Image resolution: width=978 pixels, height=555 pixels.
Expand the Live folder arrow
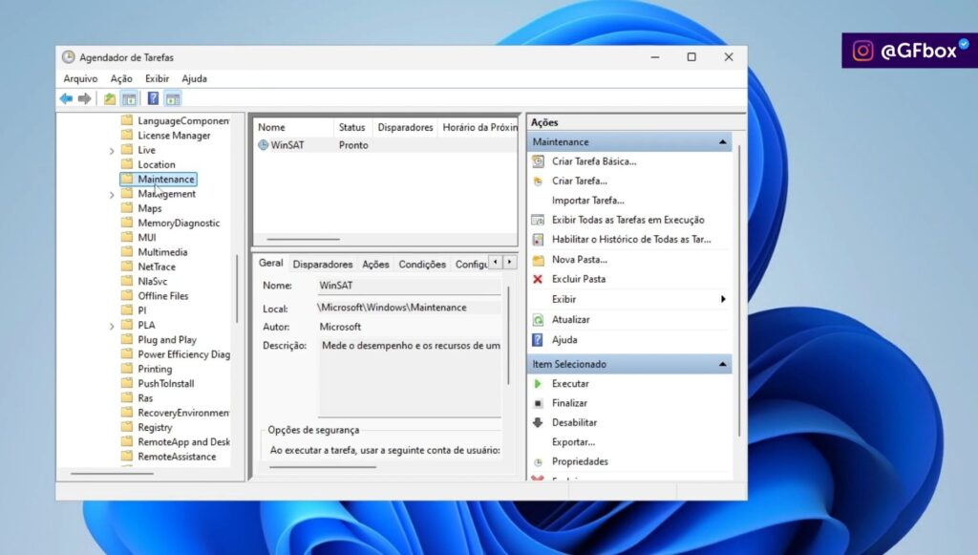(112, 151)
